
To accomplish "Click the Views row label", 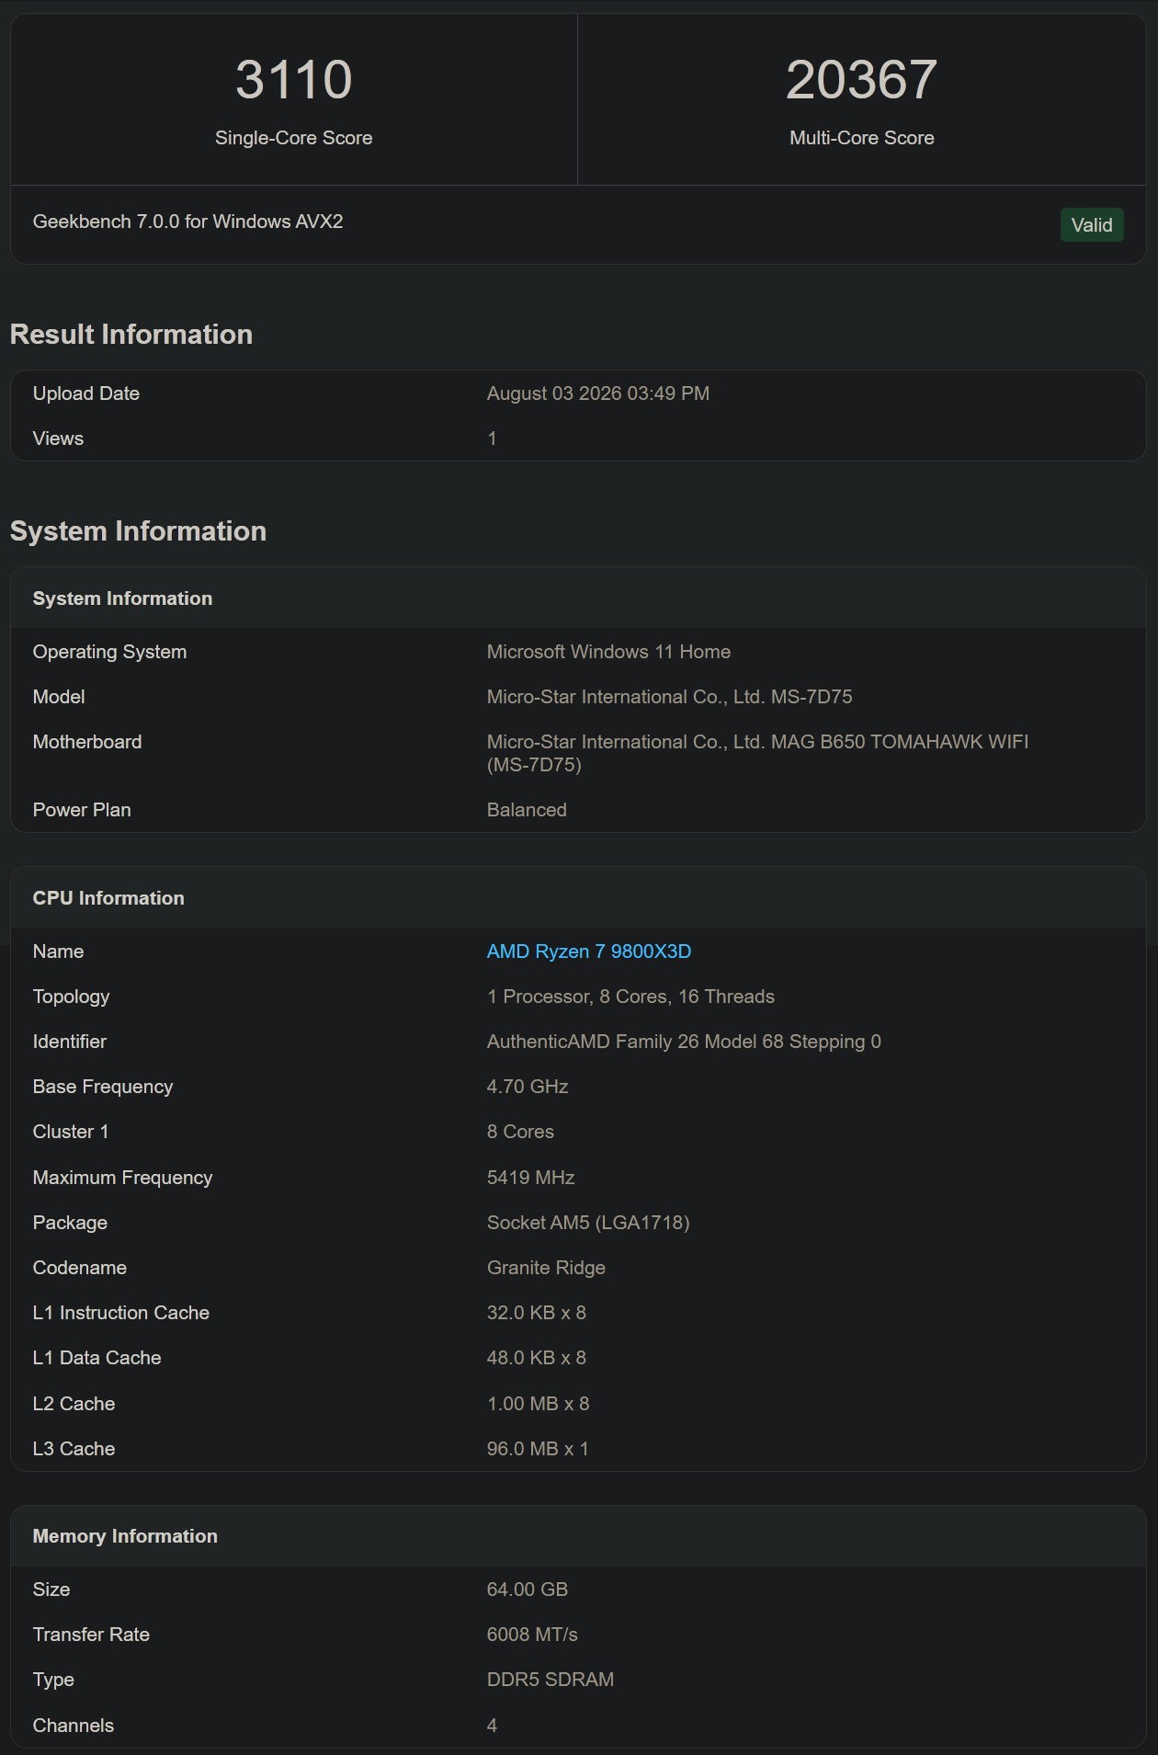I will (x=58, y=439).
